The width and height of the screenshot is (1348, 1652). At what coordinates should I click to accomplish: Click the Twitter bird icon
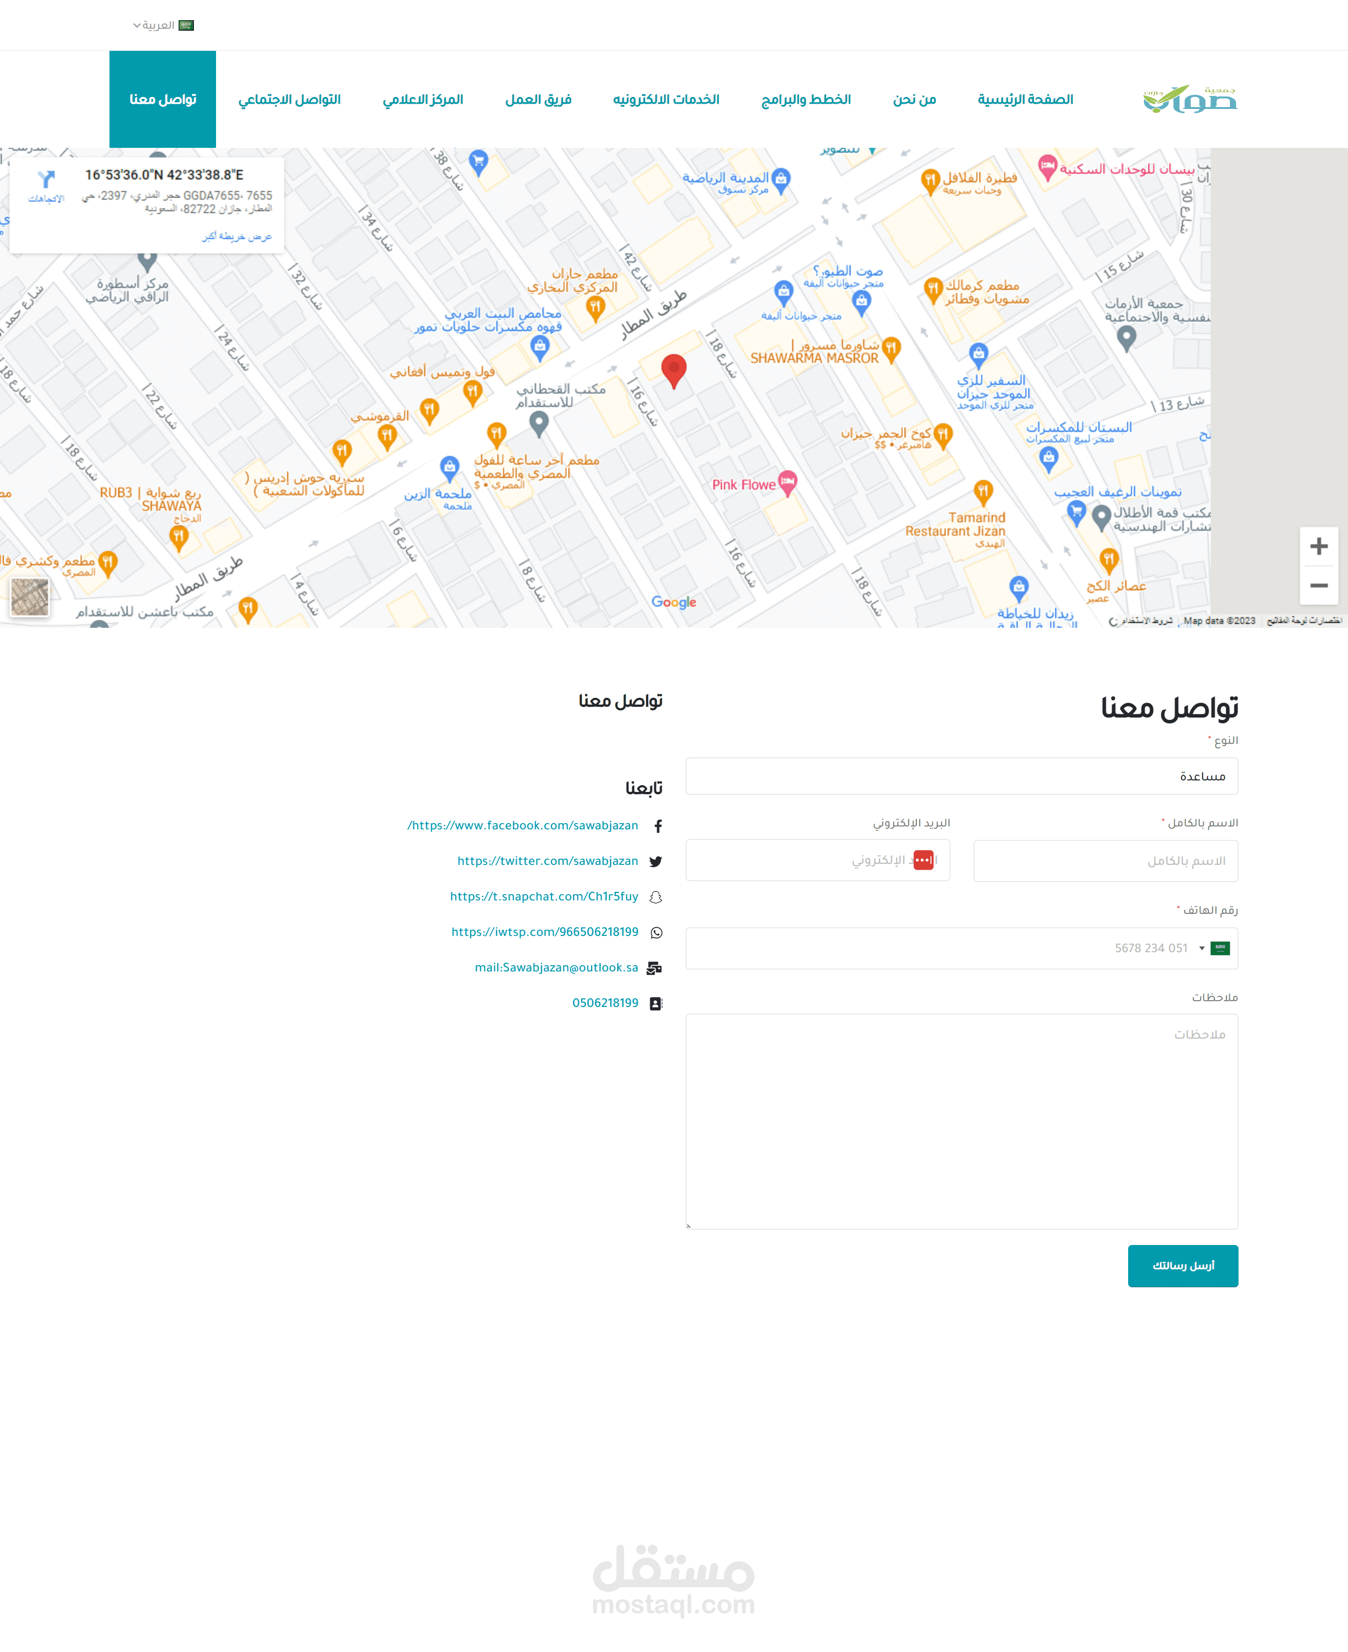tap(655, 862)
